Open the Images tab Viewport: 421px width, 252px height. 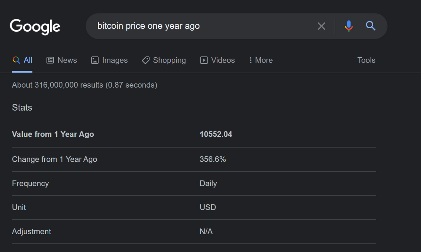point(109,60)
